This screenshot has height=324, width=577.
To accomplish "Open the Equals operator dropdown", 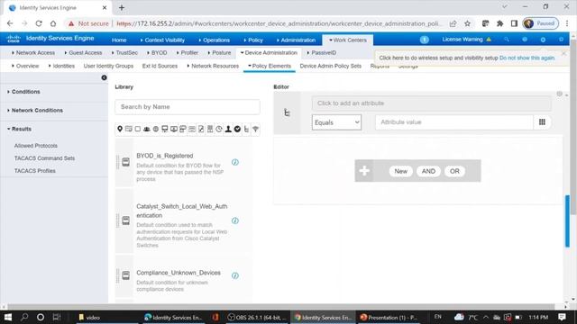I will point(336,122).
